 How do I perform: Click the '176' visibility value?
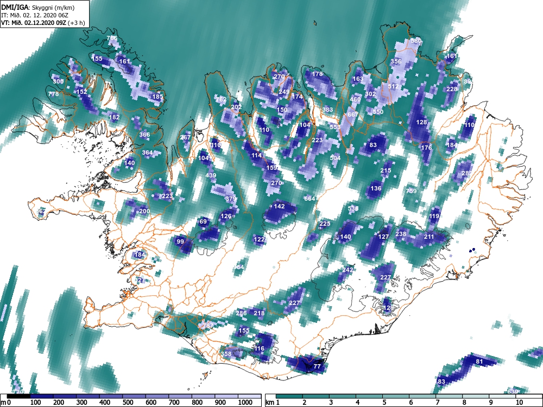tap(426, 148)
